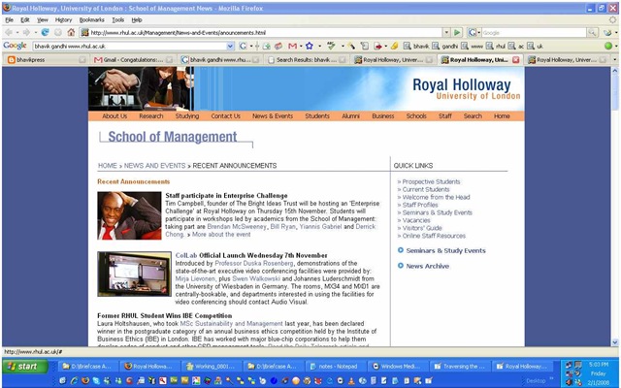Open Google Toolbar search box dropdown
The image size is (621, 388).
(231, 47)
